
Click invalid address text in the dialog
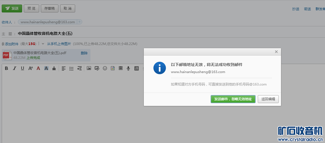(x=198, y=72)
